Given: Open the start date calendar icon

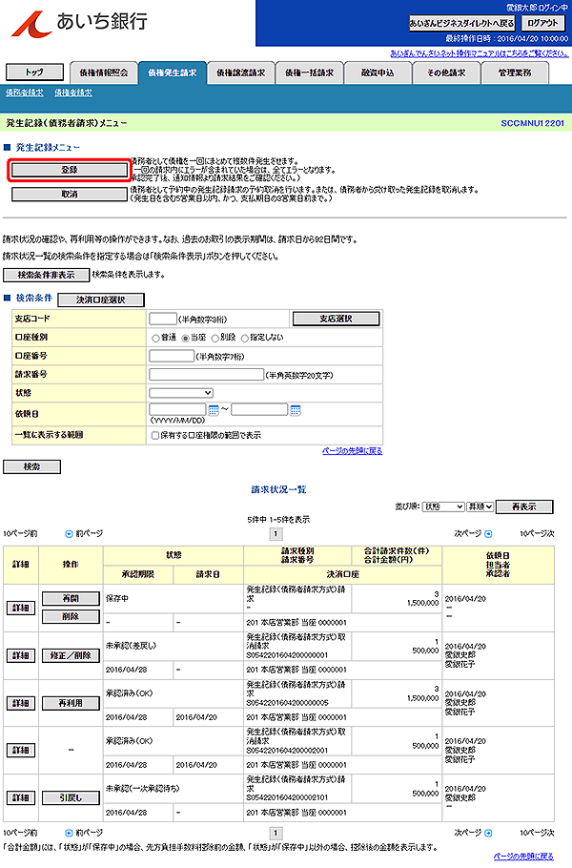Looking at the screenshot, I should point(214,410).
